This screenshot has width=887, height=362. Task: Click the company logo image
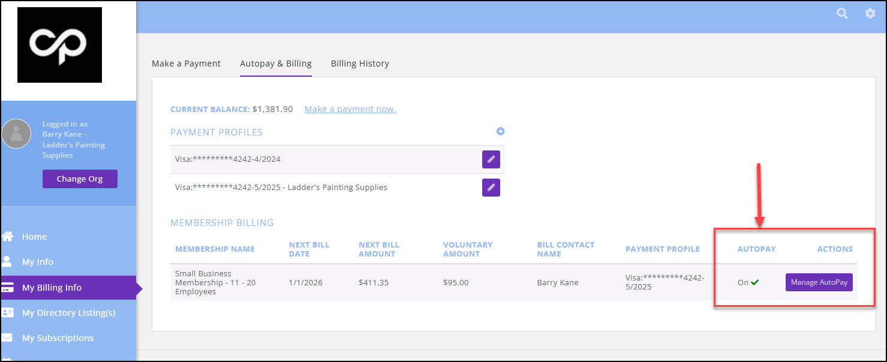click(x=59, y=45)
